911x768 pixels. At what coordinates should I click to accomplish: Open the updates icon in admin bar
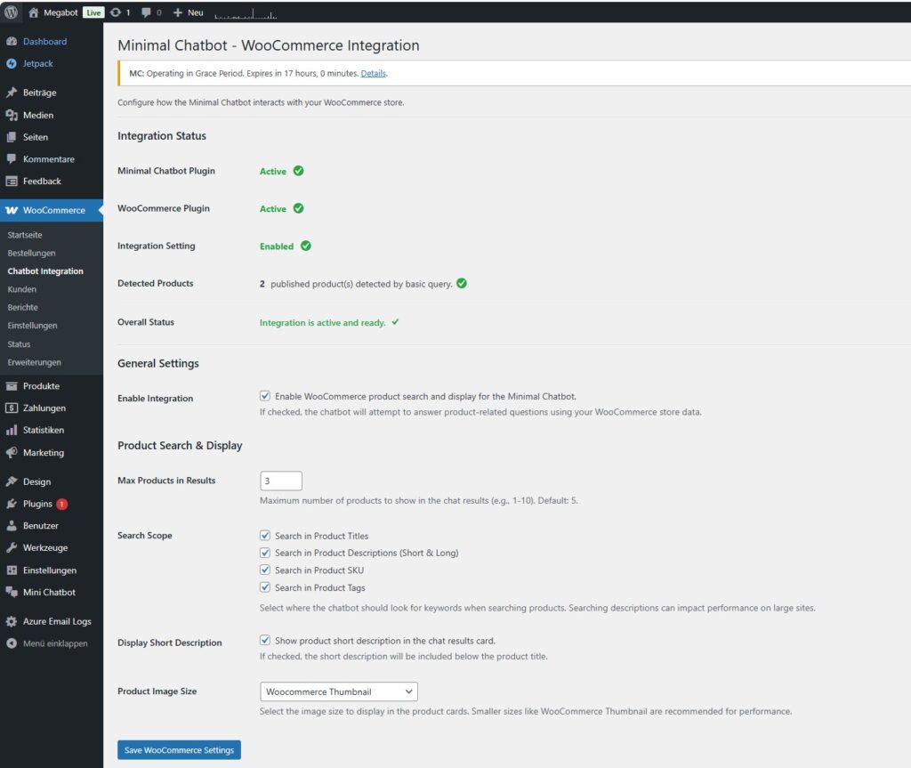tap(116, 12)
